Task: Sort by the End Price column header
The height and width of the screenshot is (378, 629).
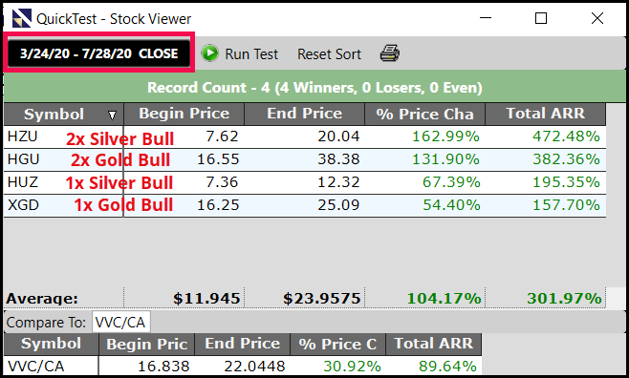Action: (305, 115)
